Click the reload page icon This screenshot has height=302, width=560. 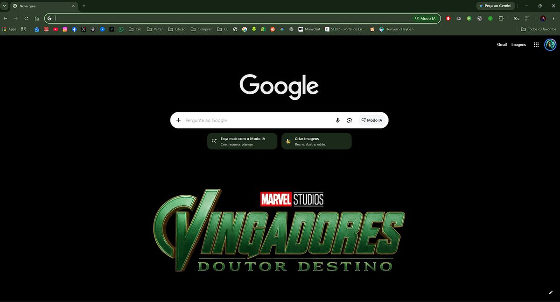pos(26,19)
